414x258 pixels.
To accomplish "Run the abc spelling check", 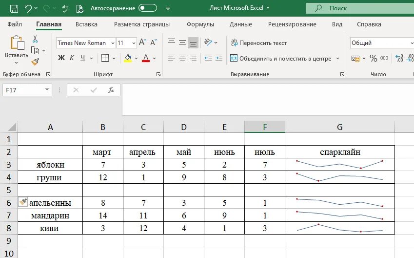I will [x=65, y=8].
